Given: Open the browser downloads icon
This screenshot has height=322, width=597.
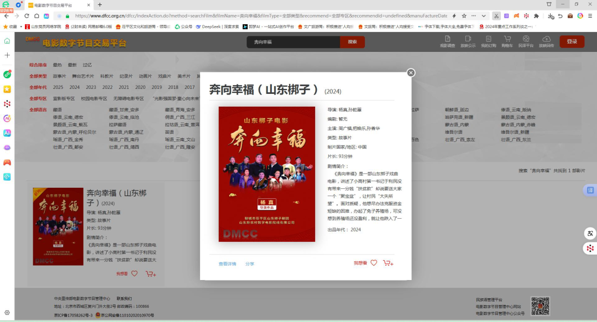Looking at the screenshot, I should click(x=551, y=16).
